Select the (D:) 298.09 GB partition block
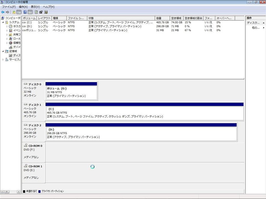The image size is (266, 199). pos(141,132)
